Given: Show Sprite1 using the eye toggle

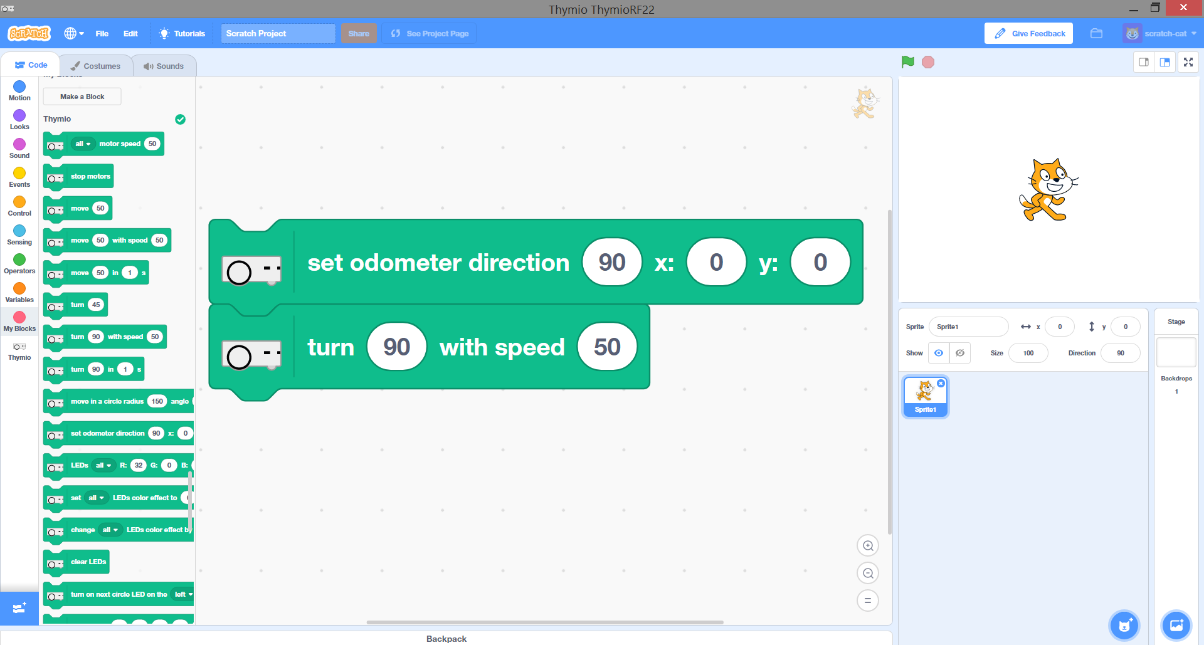Looking at the screenshot, I should tap(938, 353).
